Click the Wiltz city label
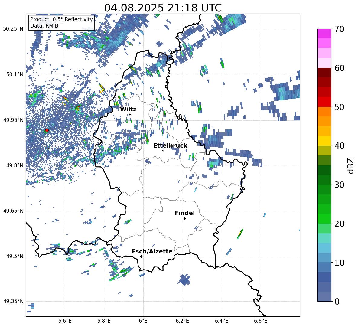 (x=128, y=110)
